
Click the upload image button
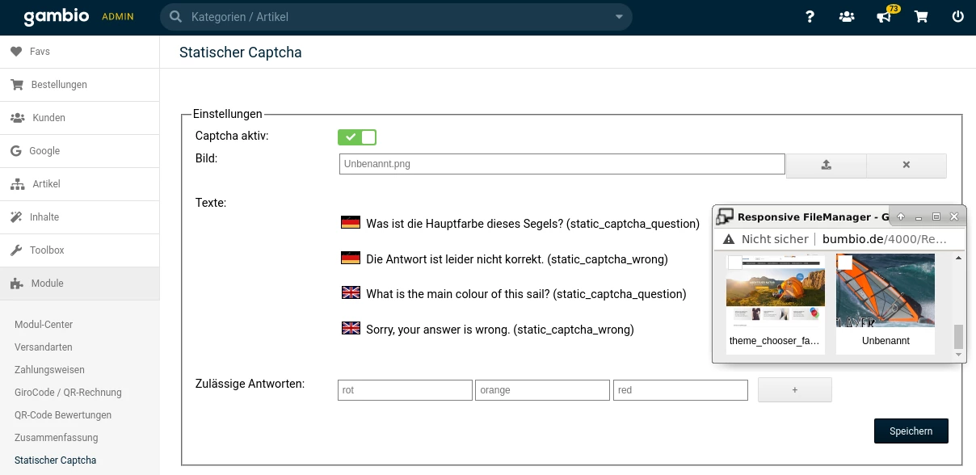(x=826, y=165)
